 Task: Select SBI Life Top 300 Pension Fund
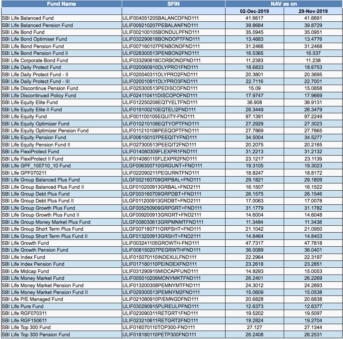coord(36,334)
